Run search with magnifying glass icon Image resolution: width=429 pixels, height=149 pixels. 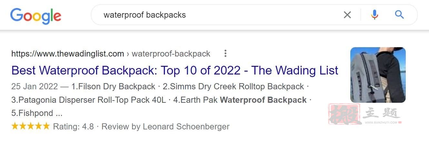coord(399,14)
